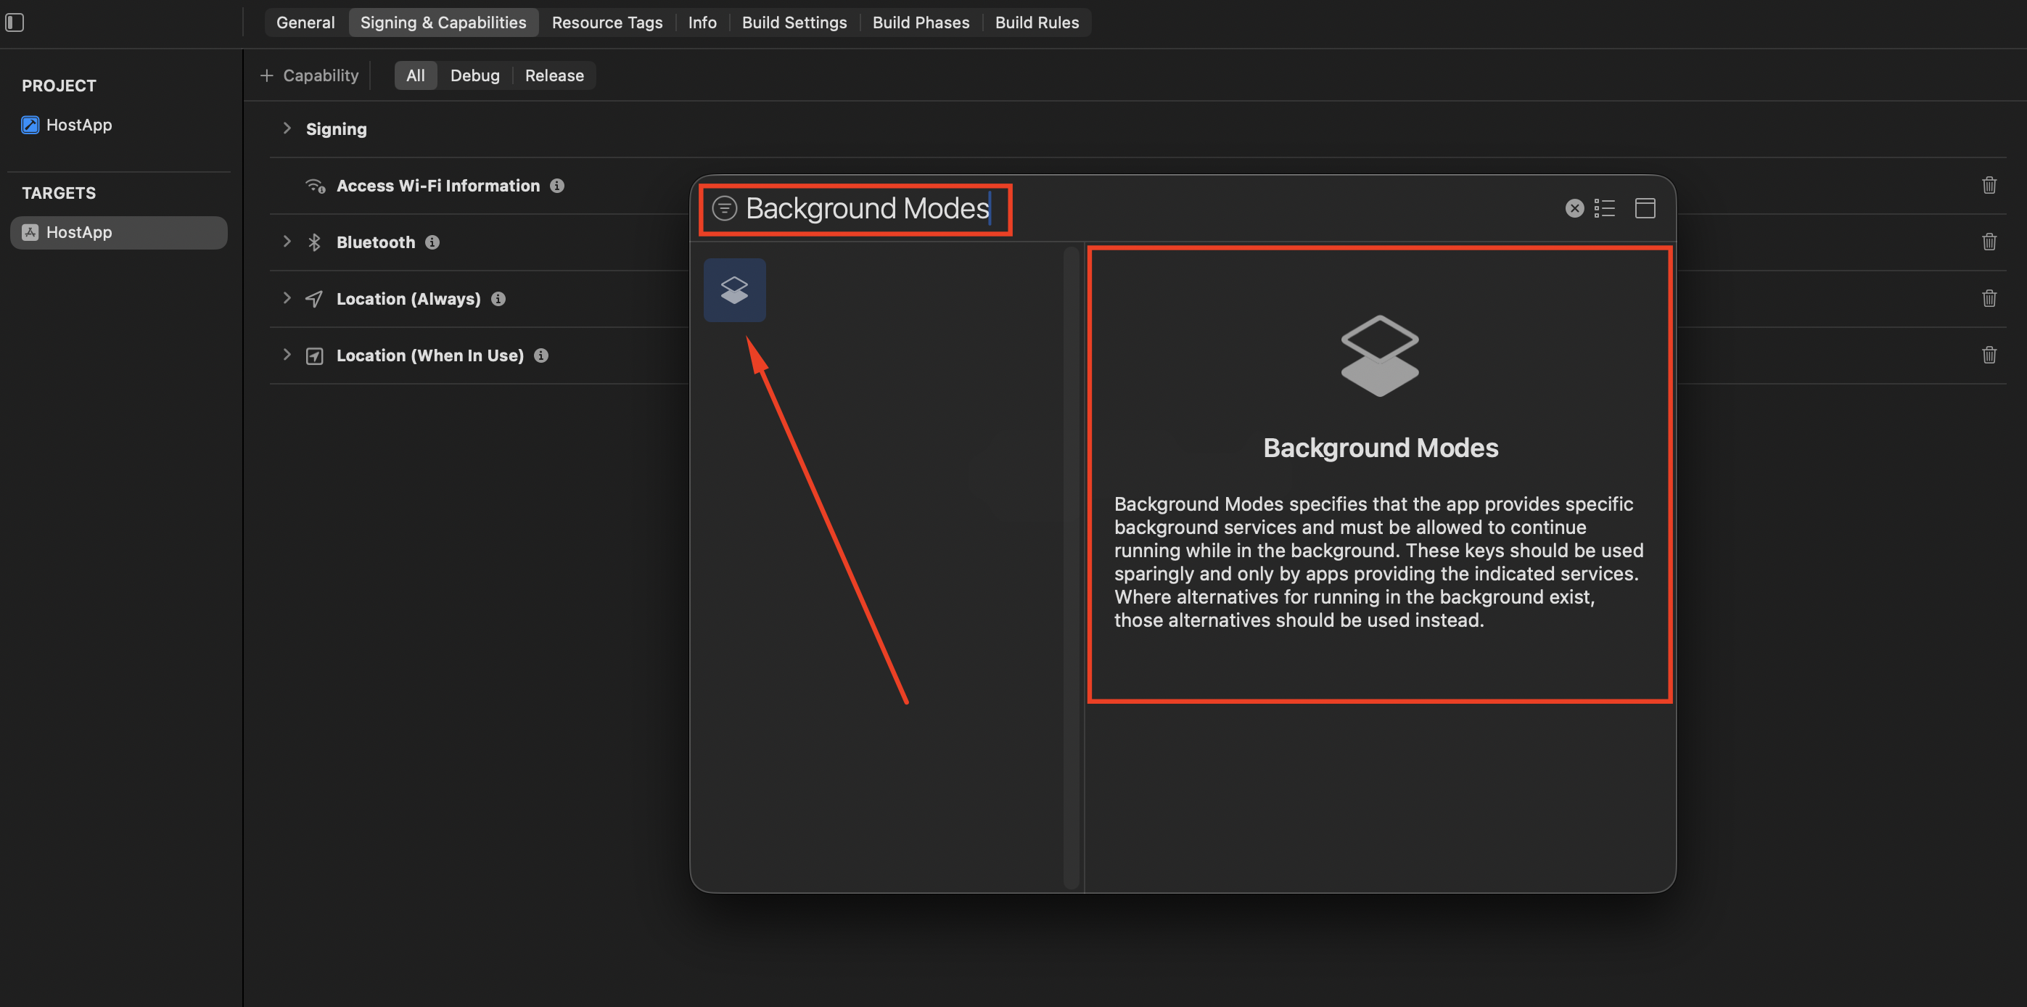The image size is (2027, 1007).
Task: Filter capabilities by All configurations
Action: 416,75
